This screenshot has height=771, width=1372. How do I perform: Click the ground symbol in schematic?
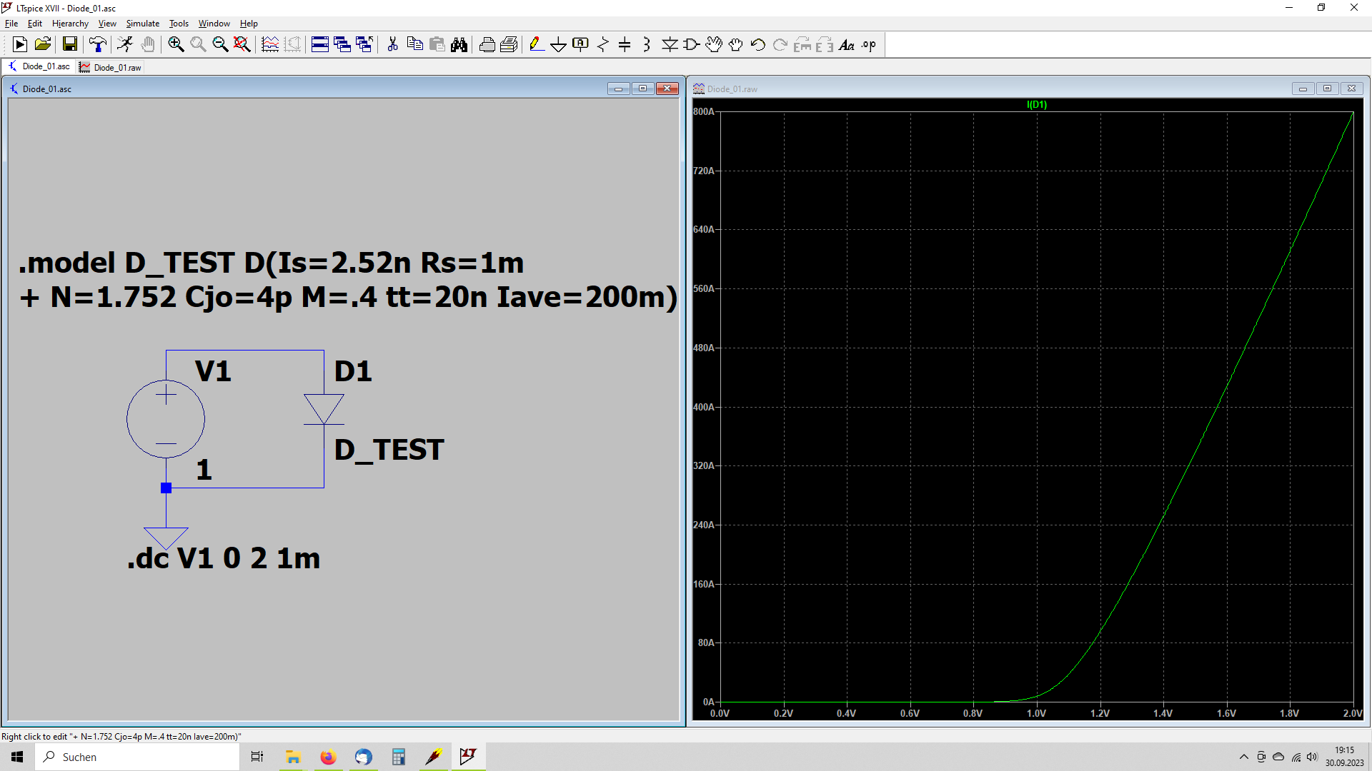(x=166, y=538)
